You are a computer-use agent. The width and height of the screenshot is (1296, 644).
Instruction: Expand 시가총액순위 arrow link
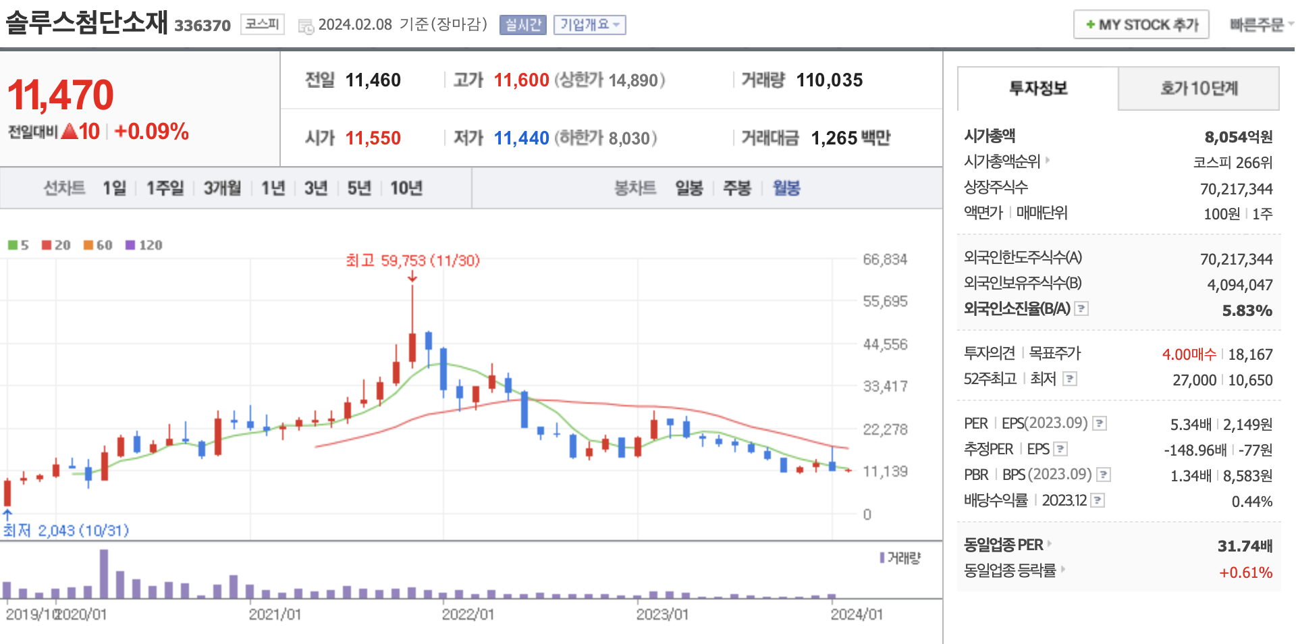(x=1048, y=160)
